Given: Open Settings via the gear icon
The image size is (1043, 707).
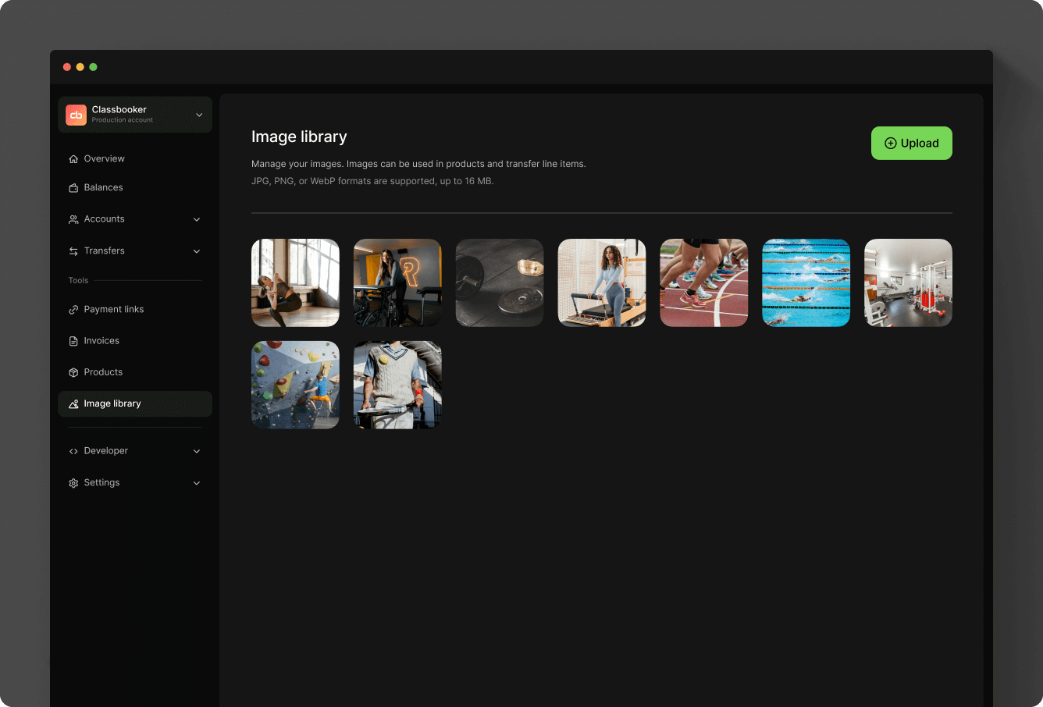Looking at the screenshot, I should pyautogui.click(x=73, y=482).
